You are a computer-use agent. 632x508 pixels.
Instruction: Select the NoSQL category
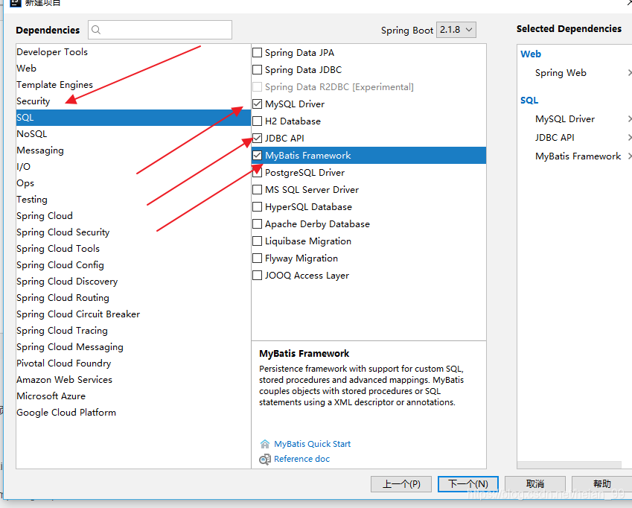coord(32,134)
